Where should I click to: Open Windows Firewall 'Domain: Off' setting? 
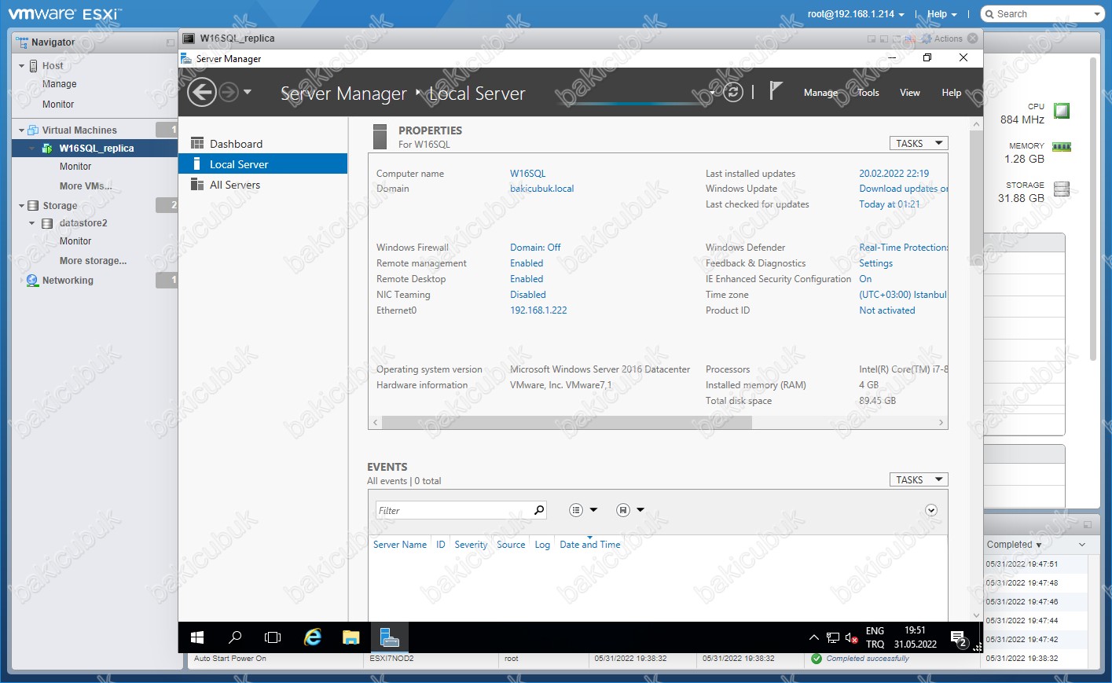coord(535,248)
